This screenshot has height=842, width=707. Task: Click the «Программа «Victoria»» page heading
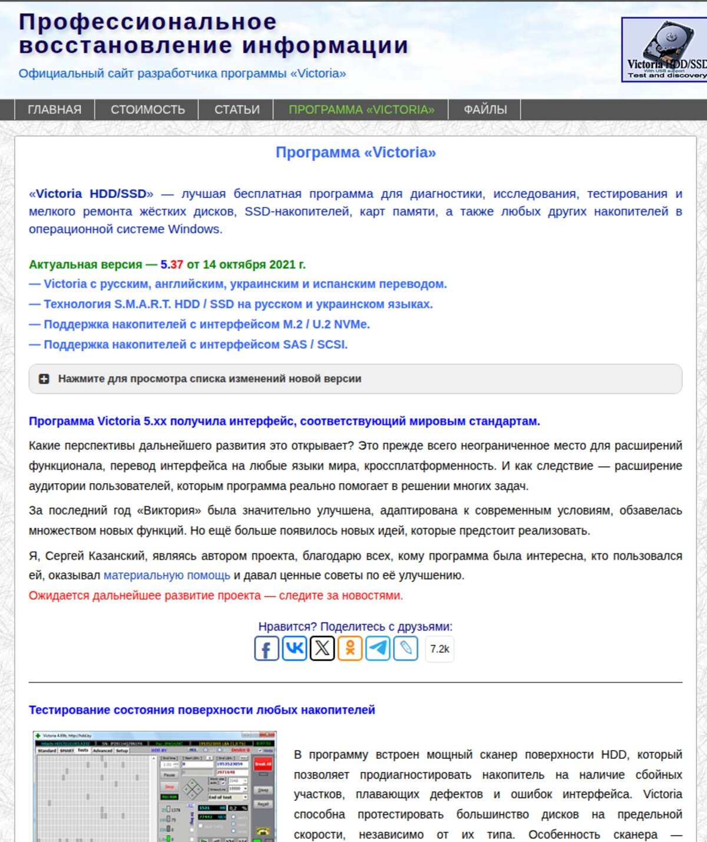[x=356, y=152]
